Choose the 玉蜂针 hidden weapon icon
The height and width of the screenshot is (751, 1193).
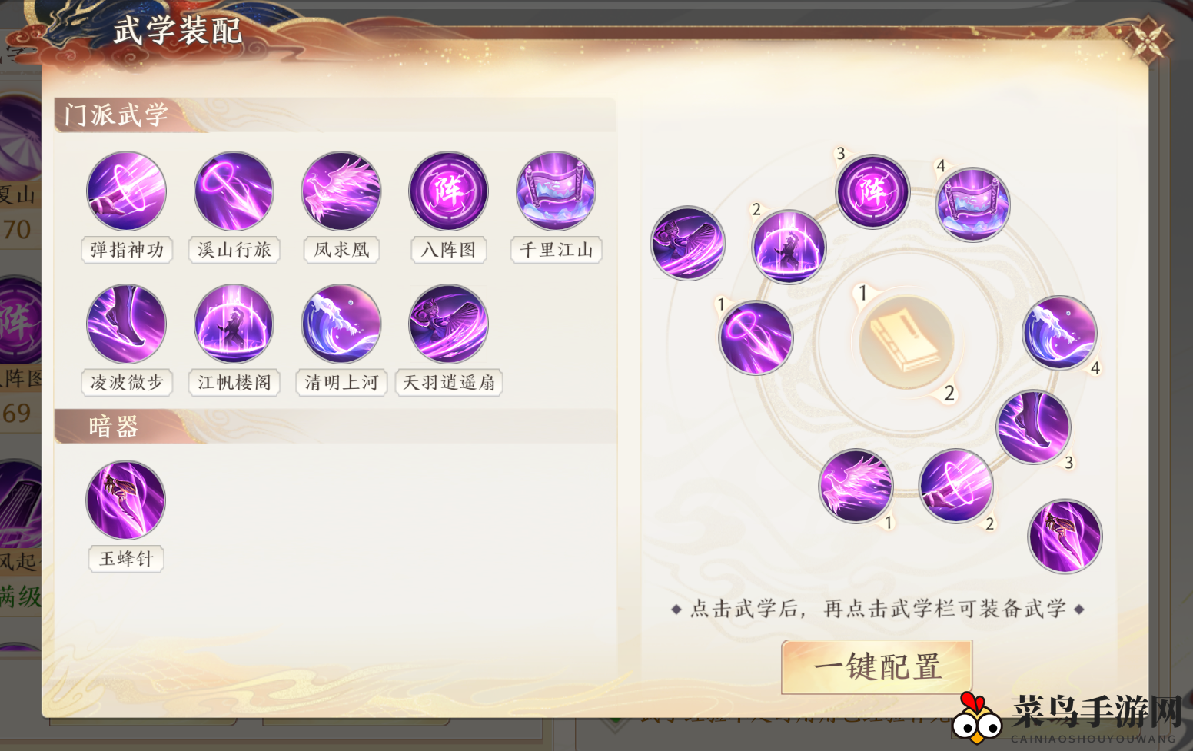click(x=125, y=500)
